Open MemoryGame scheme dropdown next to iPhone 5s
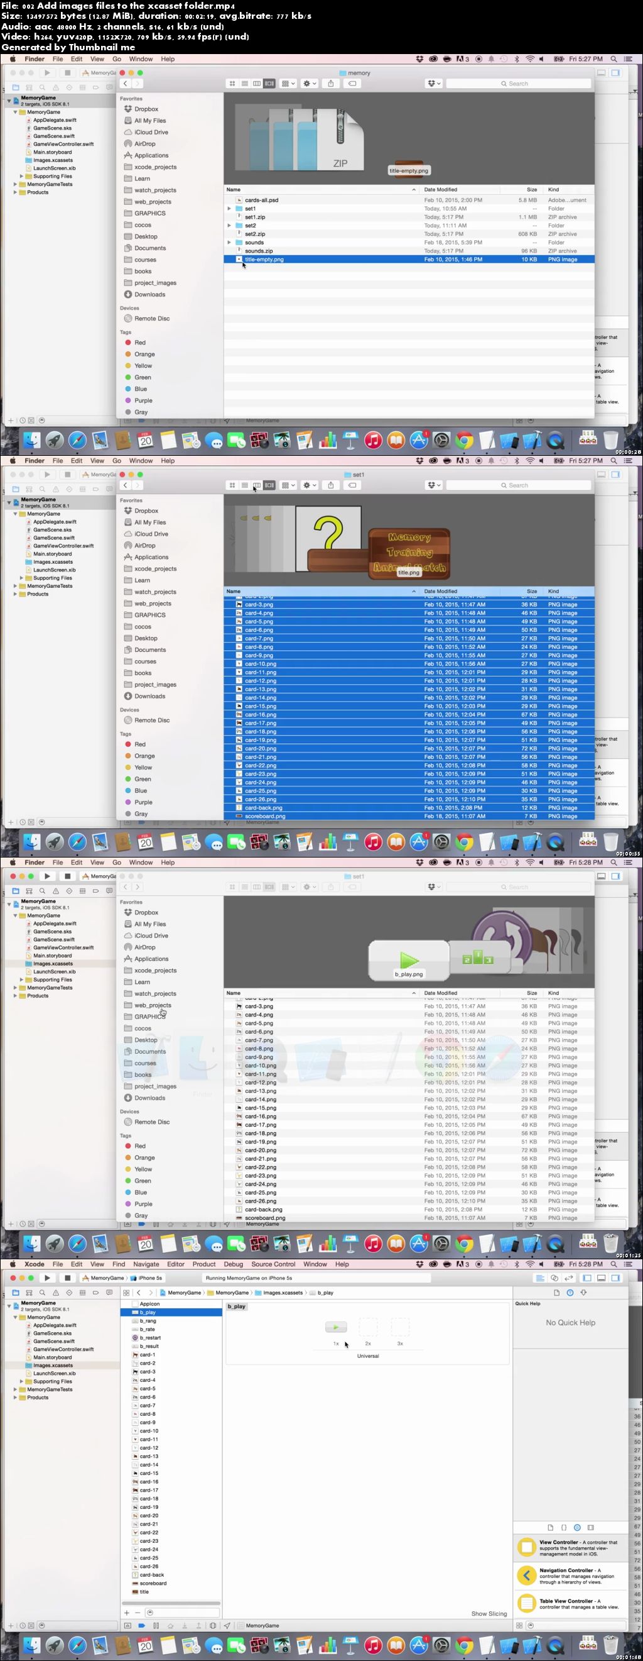 pos(103,1277)
